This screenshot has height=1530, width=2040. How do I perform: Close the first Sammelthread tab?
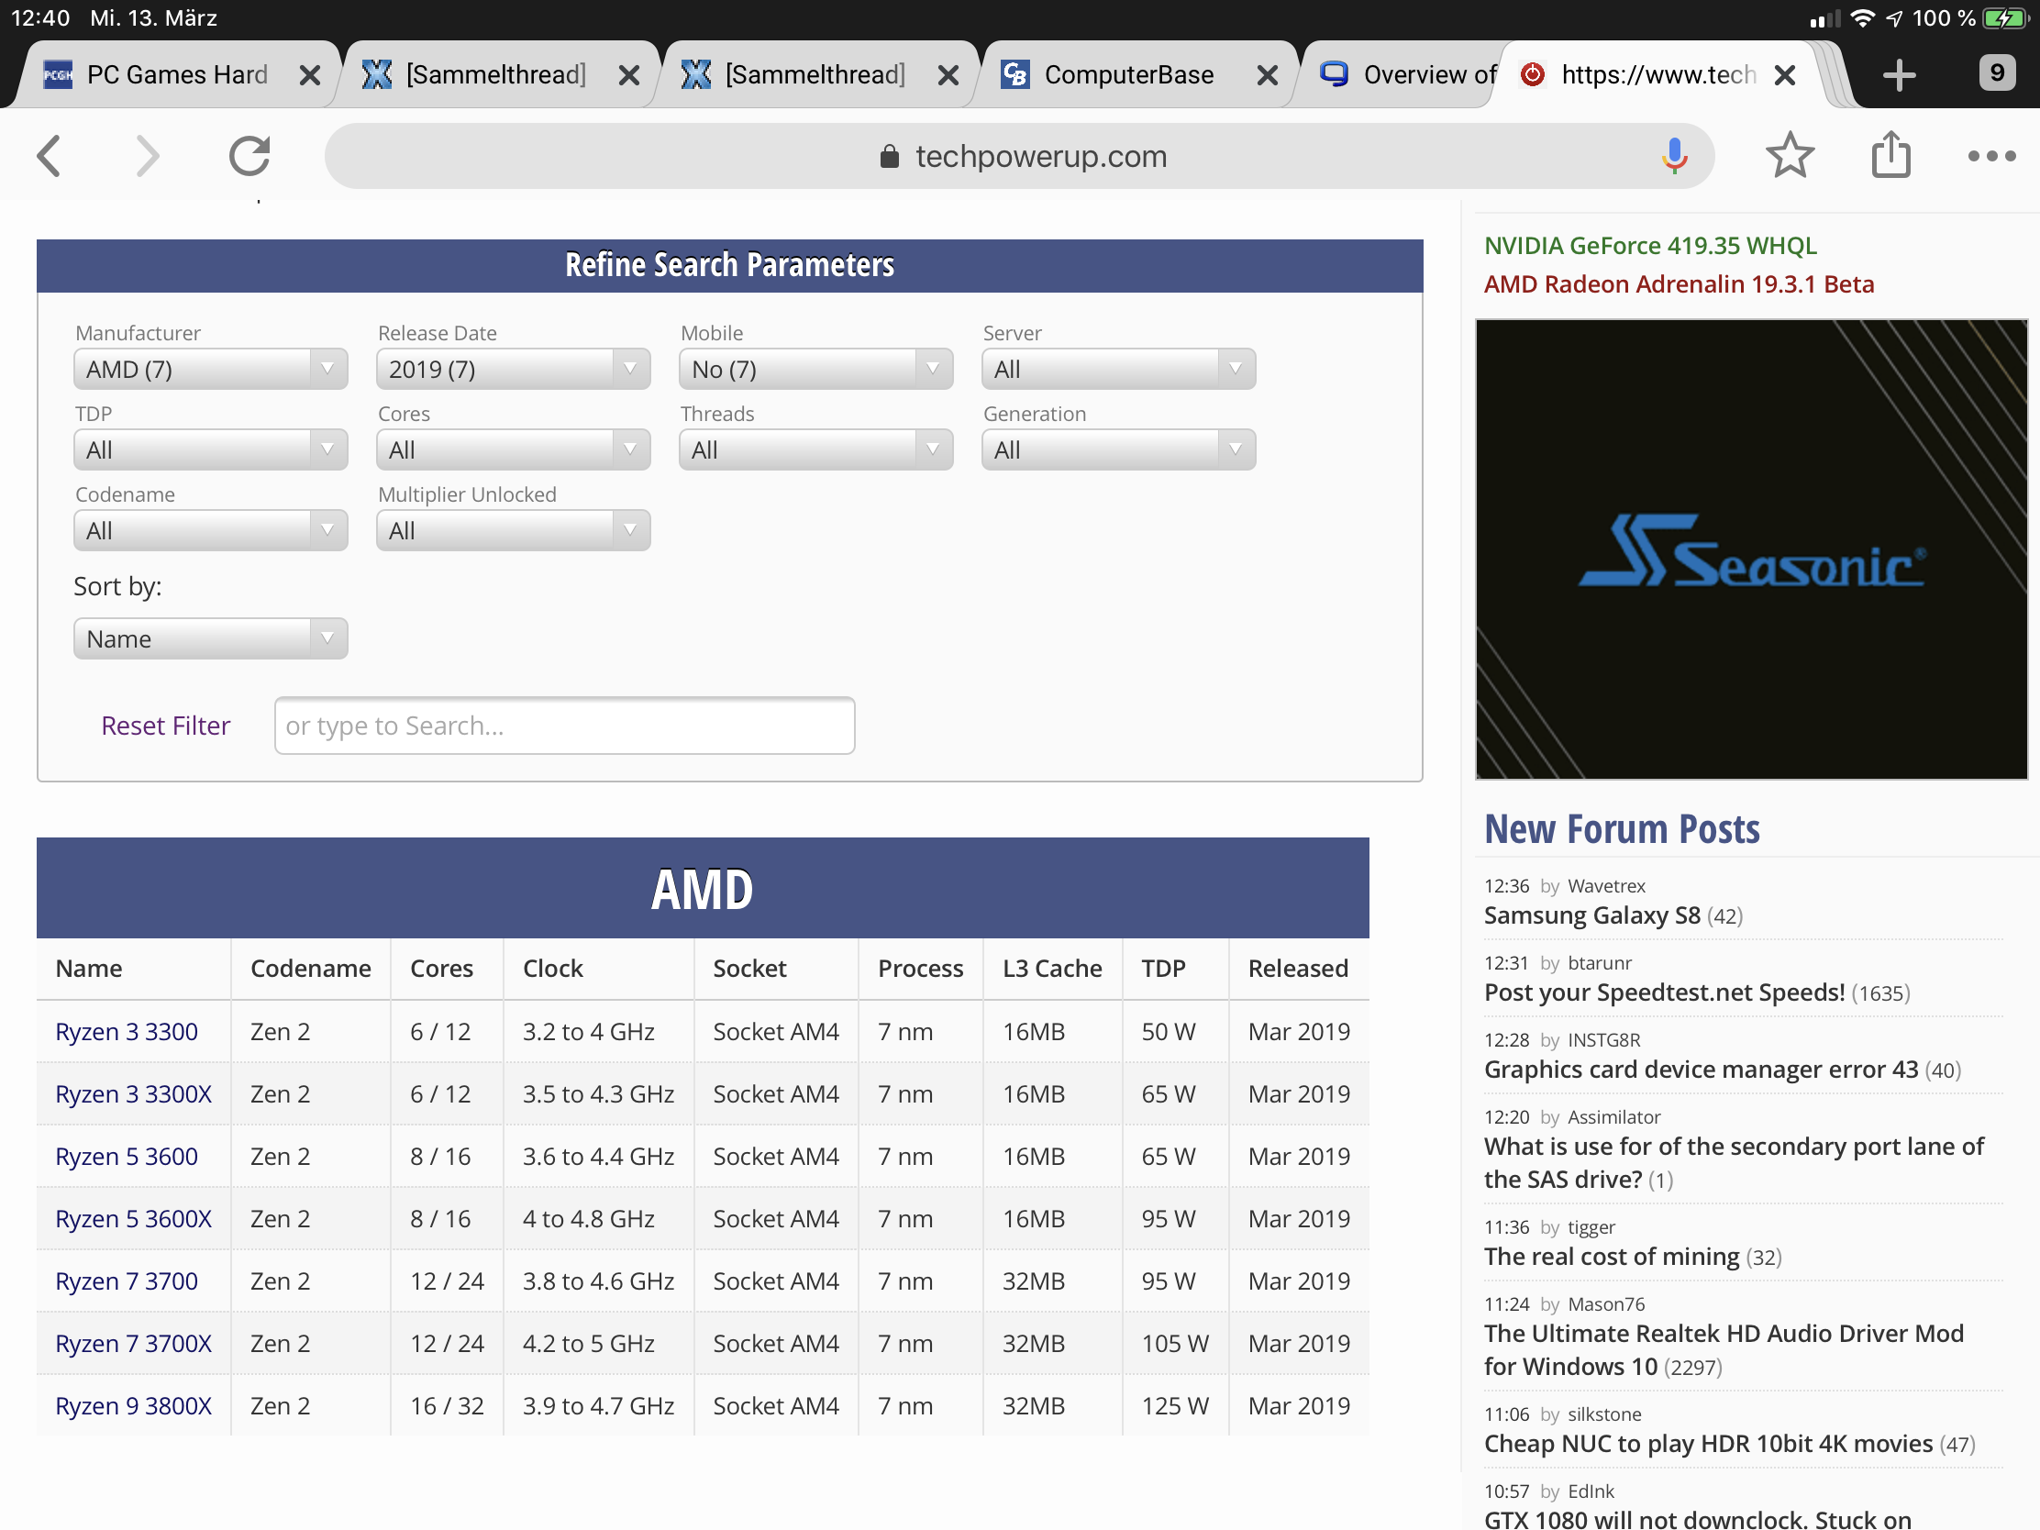coord(629,75)
